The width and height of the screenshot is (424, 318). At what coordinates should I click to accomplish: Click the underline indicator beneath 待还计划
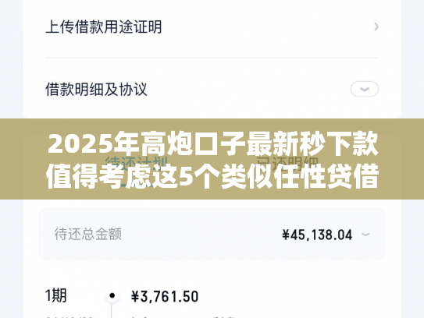point(137,186)
